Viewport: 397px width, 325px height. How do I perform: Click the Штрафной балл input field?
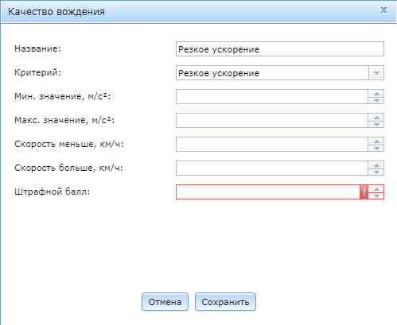pos(268,192)
